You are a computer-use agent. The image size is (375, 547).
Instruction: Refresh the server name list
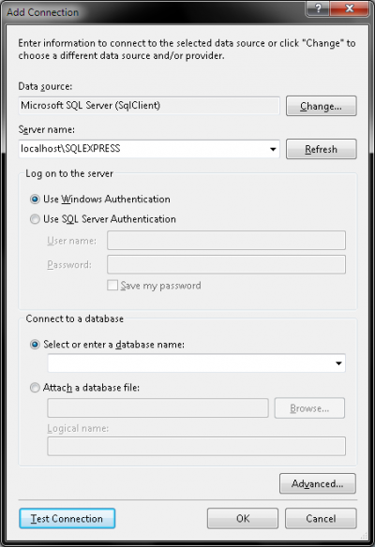(322, 149)
